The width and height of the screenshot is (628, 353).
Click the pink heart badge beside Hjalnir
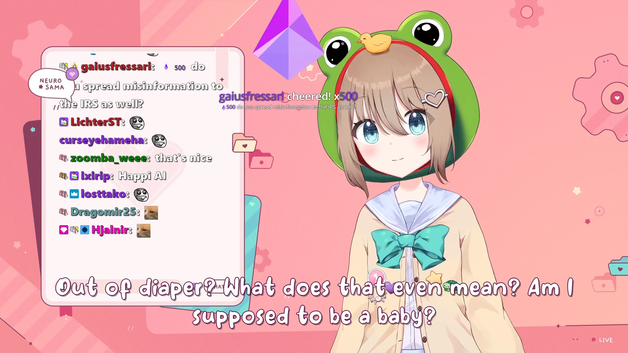tap(64, 230)
